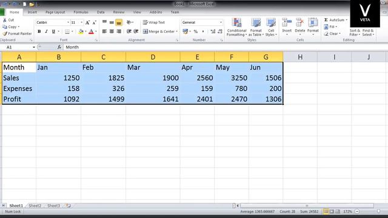Open Conditional Formatting menu

point(237,27)
